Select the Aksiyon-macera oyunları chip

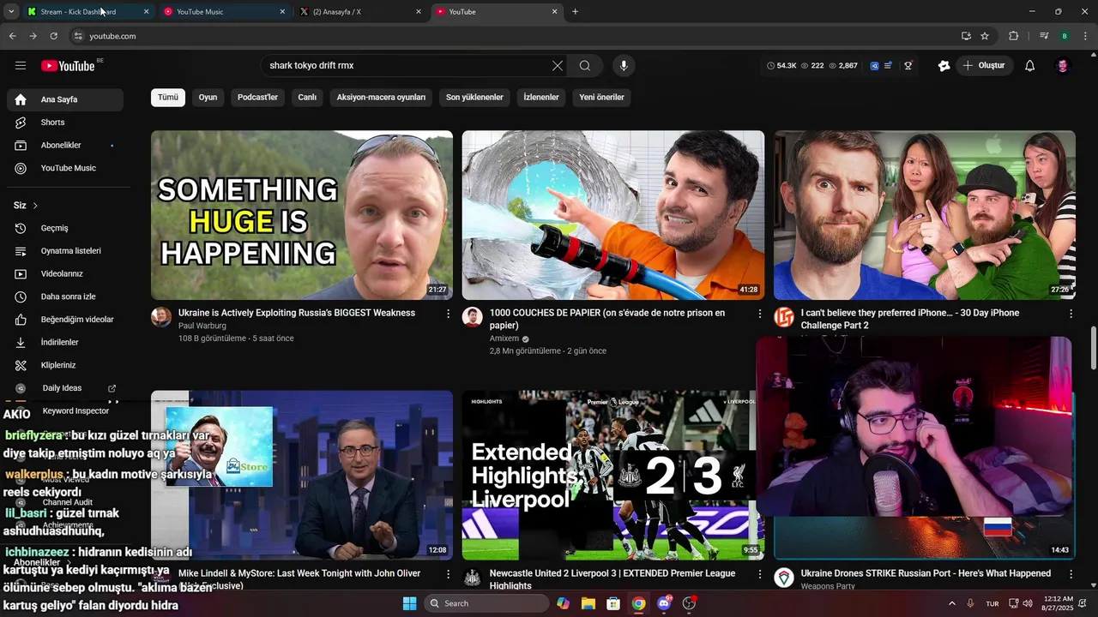(x=381, y=98)
